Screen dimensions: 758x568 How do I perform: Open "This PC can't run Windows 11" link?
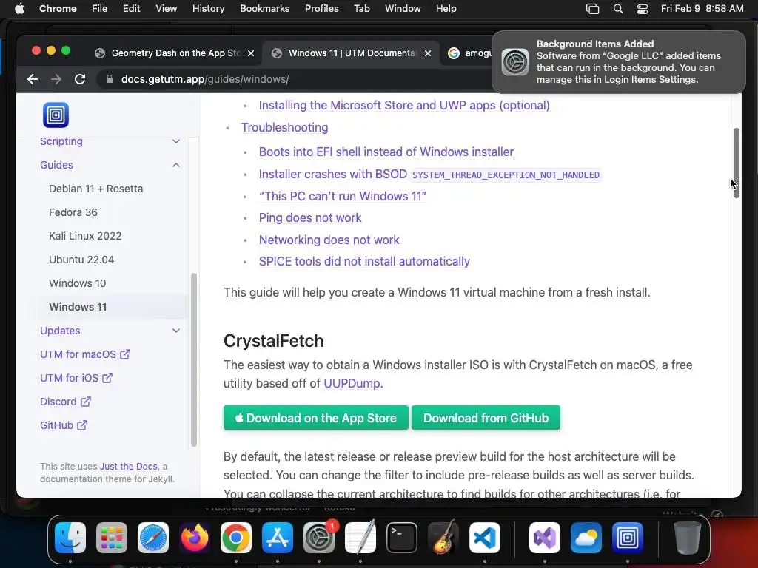pyautogui.click(x=342, y=196)
